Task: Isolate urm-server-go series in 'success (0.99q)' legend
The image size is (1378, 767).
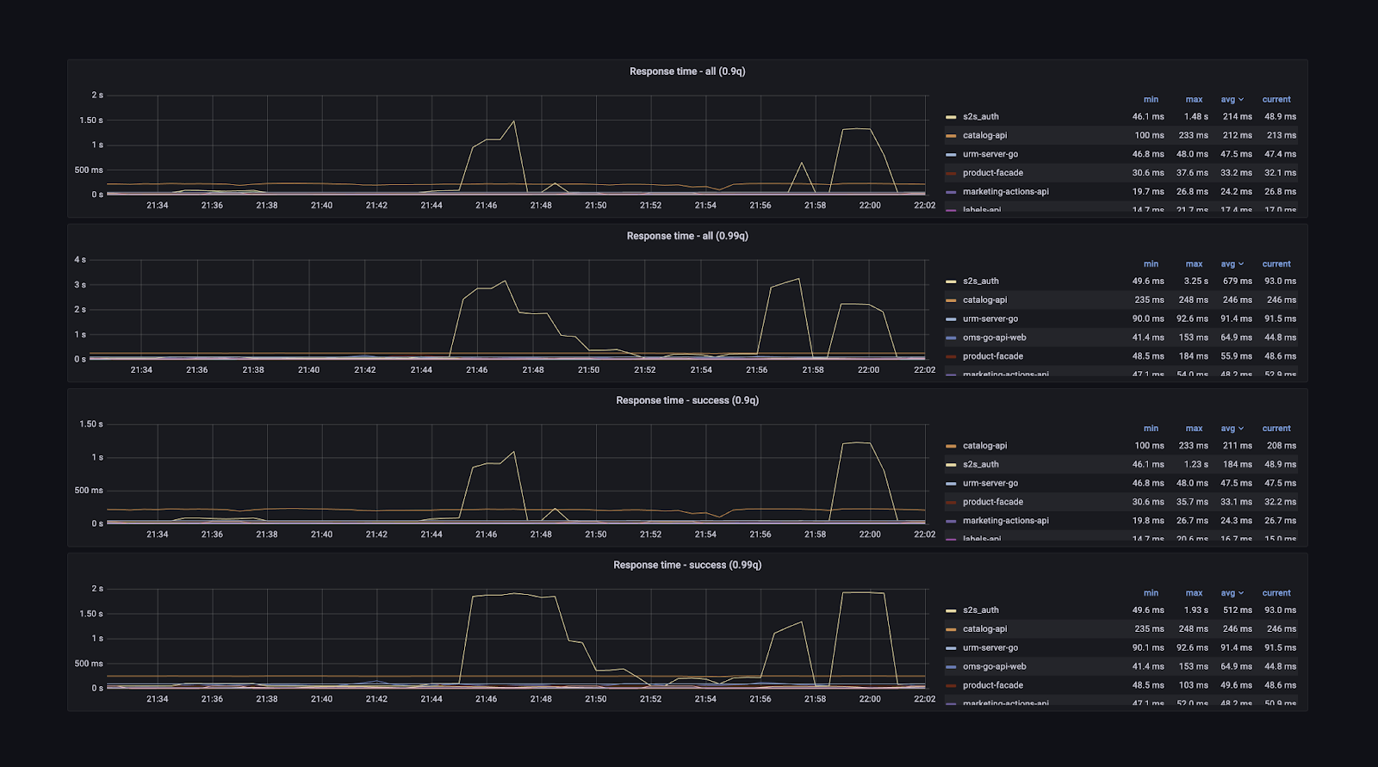Action: click(x=990, y=647)
